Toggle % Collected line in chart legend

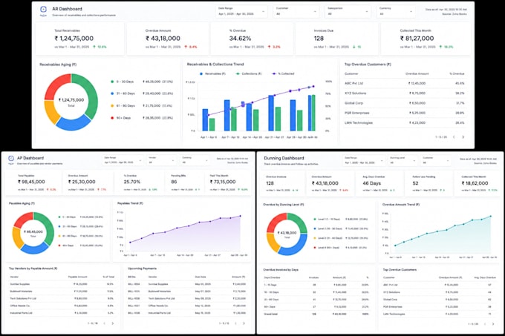(283, 73)
